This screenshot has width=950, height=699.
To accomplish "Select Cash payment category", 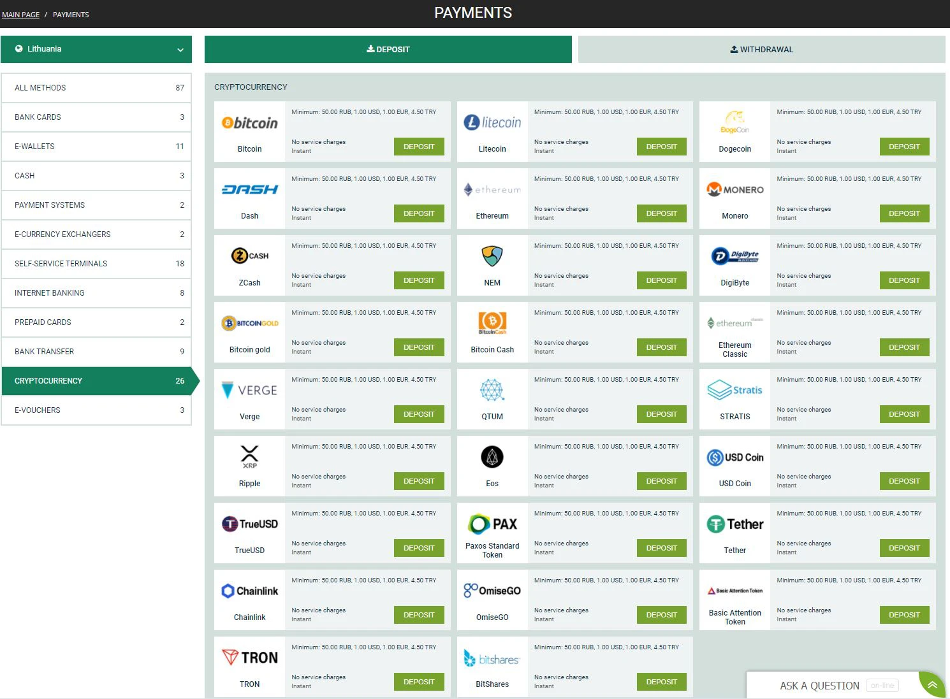I will pyautogui.click(x=96, y=176).
